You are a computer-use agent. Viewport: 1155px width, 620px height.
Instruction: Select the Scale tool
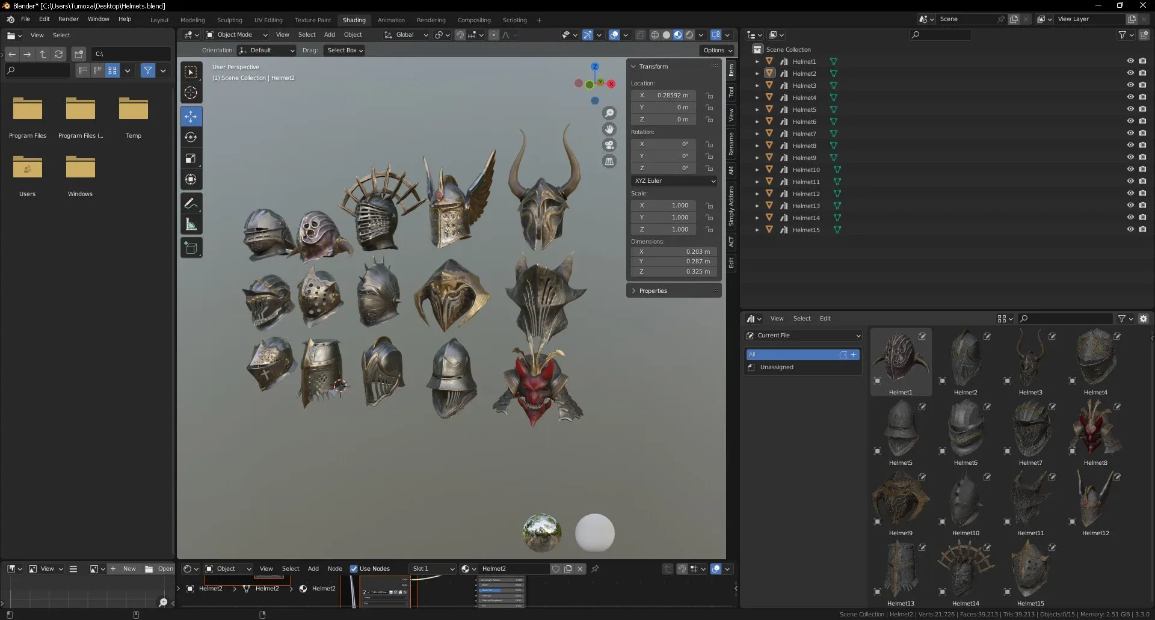191,158
